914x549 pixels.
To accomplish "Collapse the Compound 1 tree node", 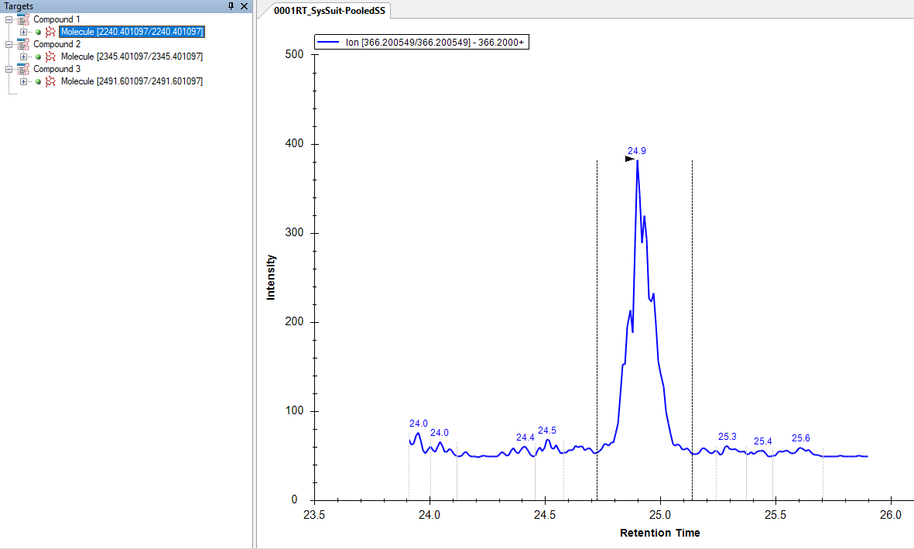I will 9,19.
